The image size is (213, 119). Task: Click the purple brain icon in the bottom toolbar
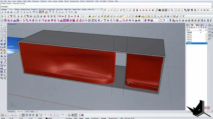tap(82, 115)
